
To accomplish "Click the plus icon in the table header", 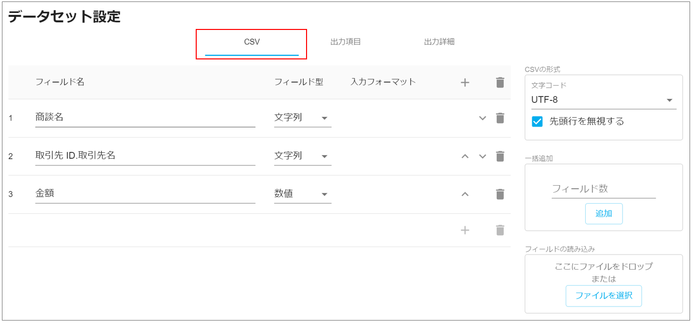I will (465, 83).
